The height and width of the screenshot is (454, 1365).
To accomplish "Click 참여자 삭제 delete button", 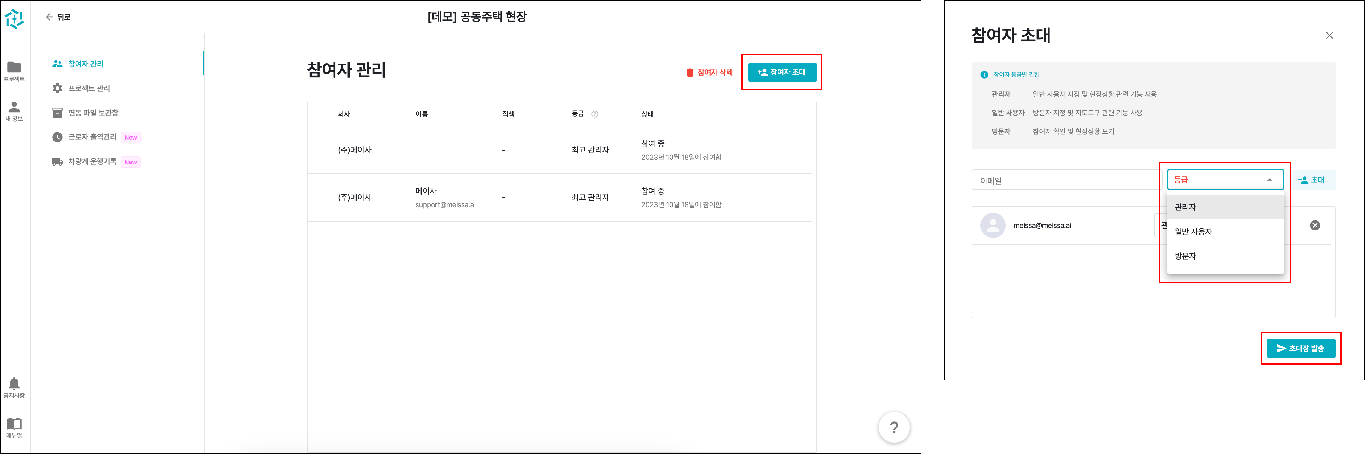I will [x=709, y=73].
